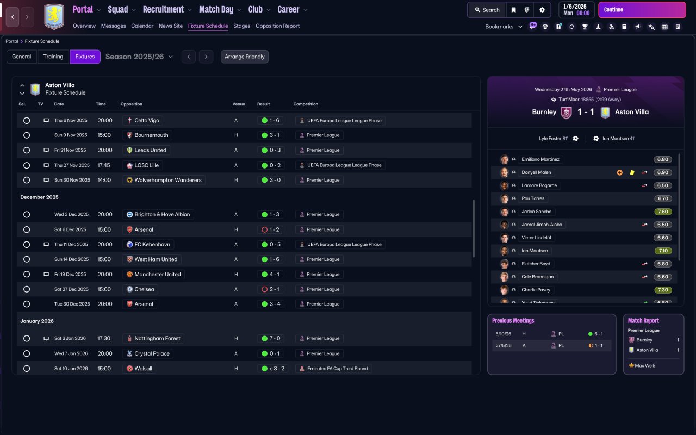The height and width of the screenshot is (435, 696).
Task: Switch to the Training view button
Action: click(53, 57)
